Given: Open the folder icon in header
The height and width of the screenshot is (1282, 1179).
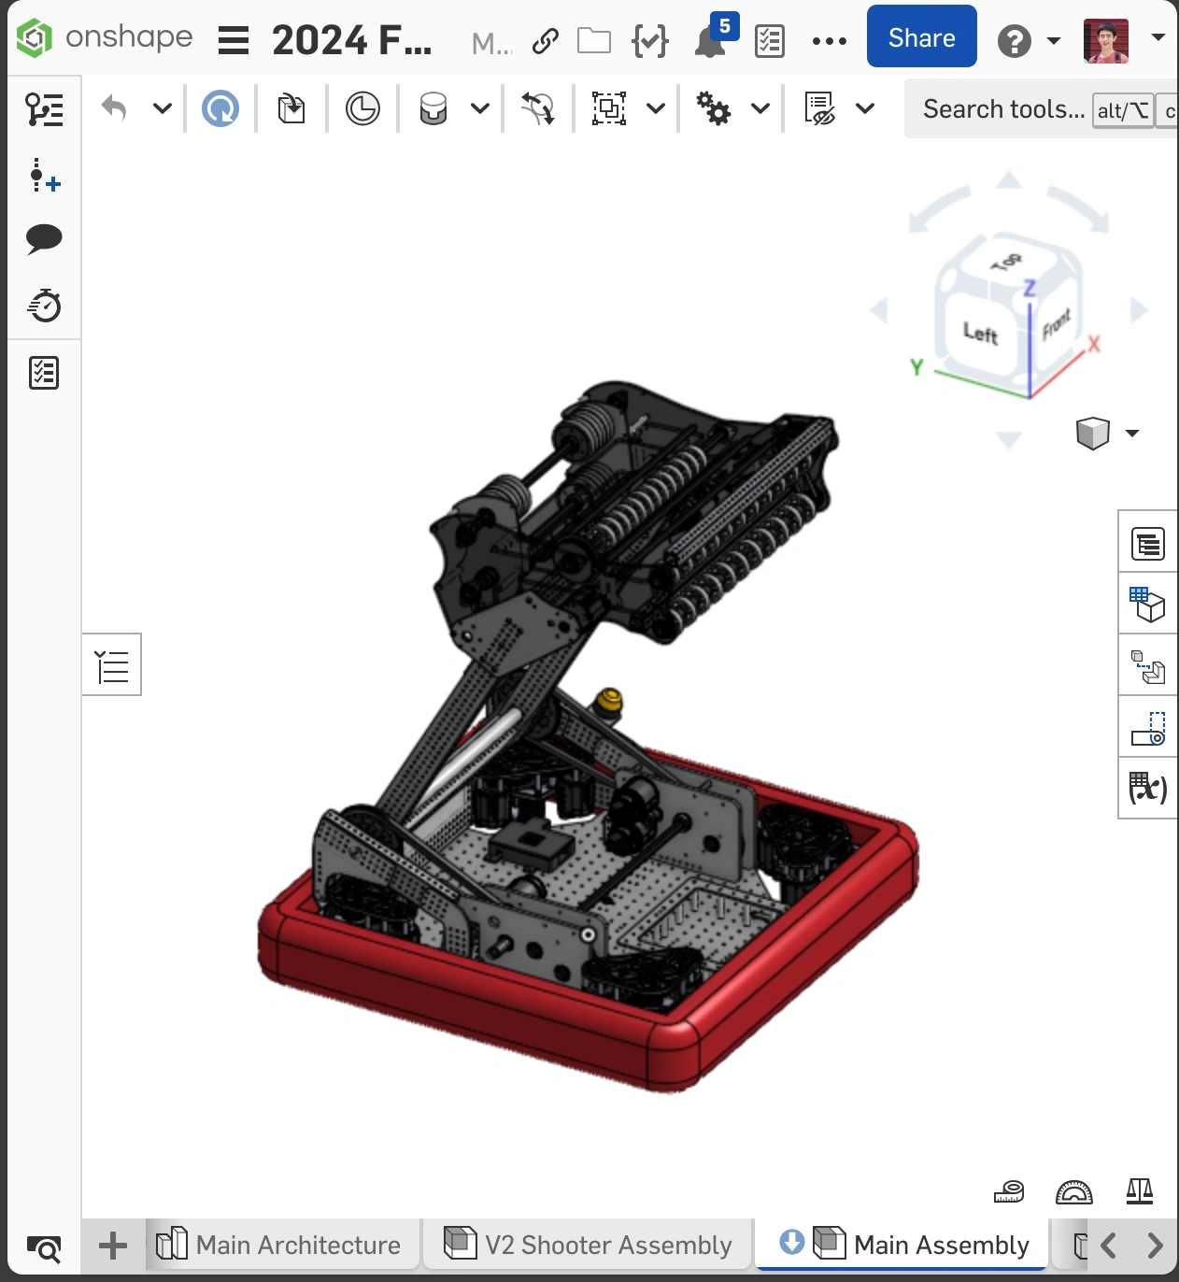Looking at the screenshot, I should (x=594, y=40).
